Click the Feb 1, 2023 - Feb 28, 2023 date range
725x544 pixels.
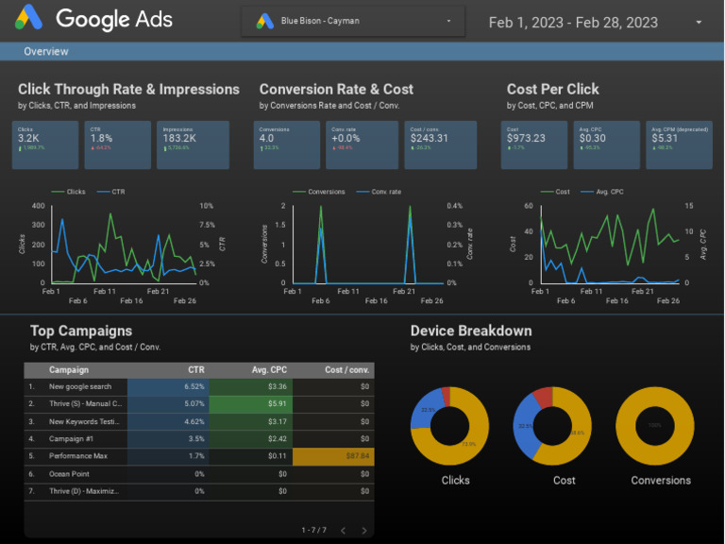pos(573,23)
